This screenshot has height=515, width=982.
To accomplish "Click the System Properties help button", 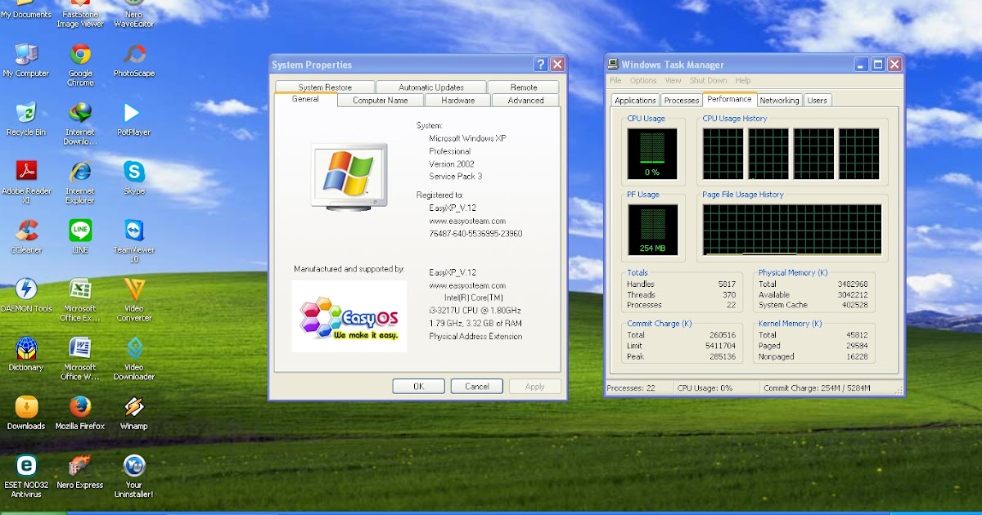I will [541, 65].
